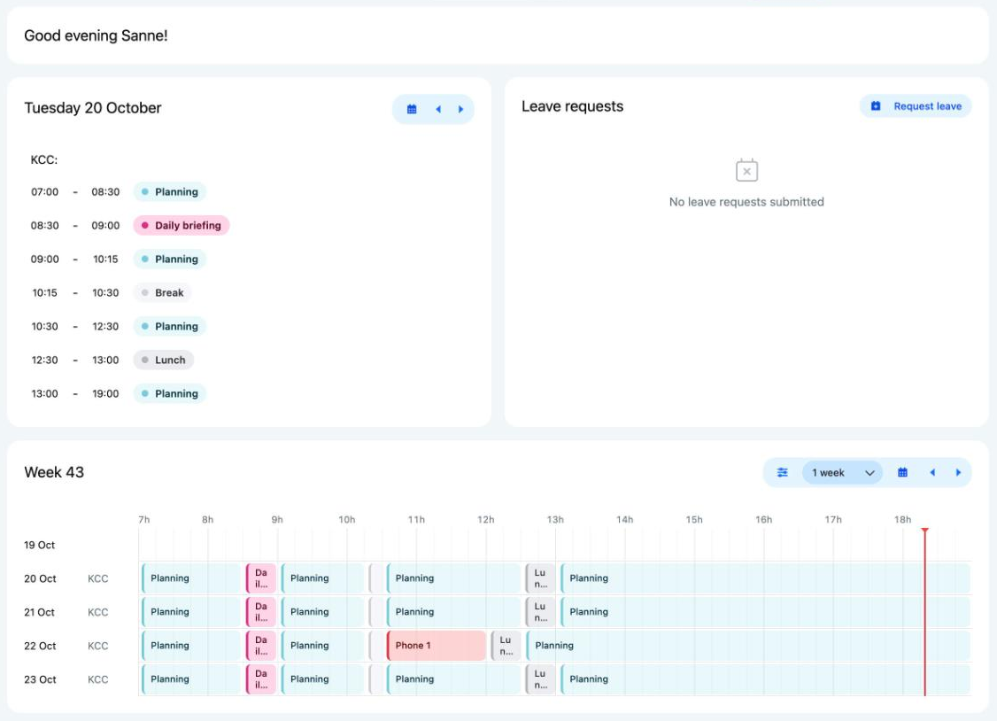Open Daily briefing block on 22 Oct row
997x721 pixels.
pos(261,646)
